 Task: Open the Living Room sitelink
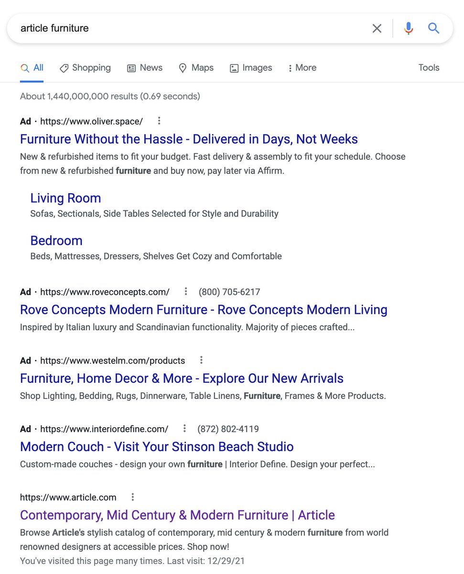(x=65, y=198)
